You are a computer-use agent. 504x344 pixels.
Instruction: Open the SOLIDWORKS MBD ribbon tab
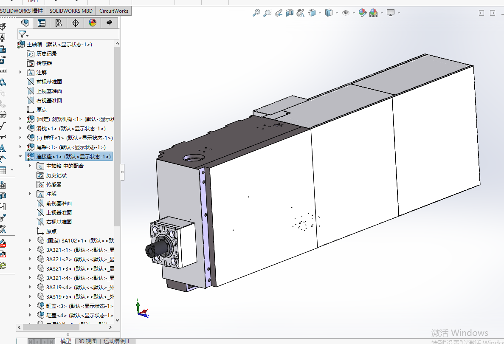[71, 11]
